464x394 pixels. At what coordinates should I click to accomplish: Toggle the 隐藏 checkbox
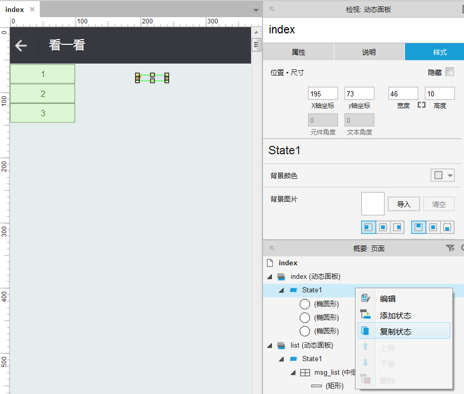tap(450, 72)
